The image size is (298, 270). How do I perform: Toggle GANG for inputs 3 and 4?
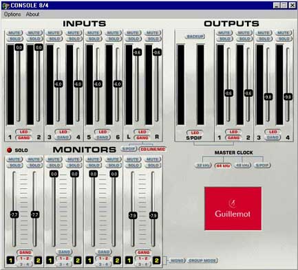pos(63,137)
